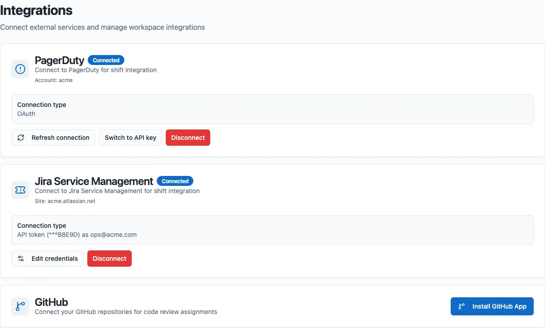Click the 'Connect external services' subtitle
This screenshot has height=328, width=545.
(102, 27)
